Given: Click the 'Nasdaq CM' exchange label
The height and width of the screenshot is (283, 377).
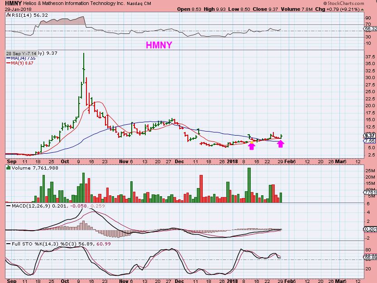Looking at the screenshot, I should pyautogui.click(x=139, y=4).
